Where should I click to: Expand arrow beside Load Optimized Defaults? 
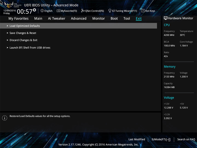(x=7, y=26)
